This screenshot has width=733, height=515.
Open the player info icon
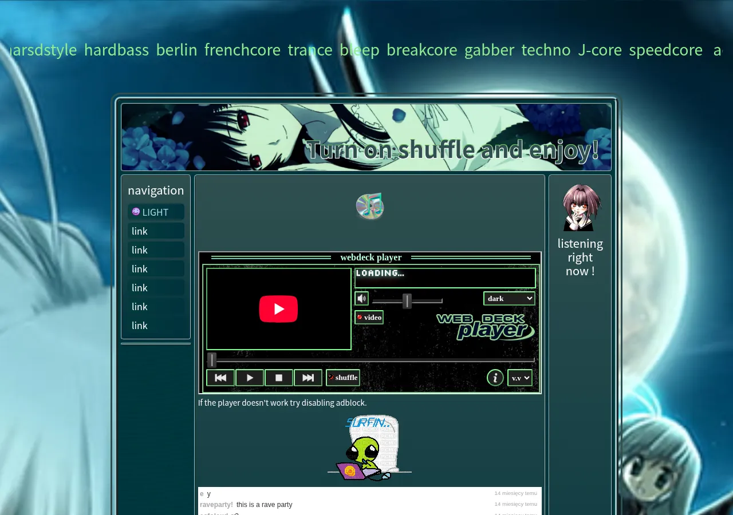tap(495, 378)
